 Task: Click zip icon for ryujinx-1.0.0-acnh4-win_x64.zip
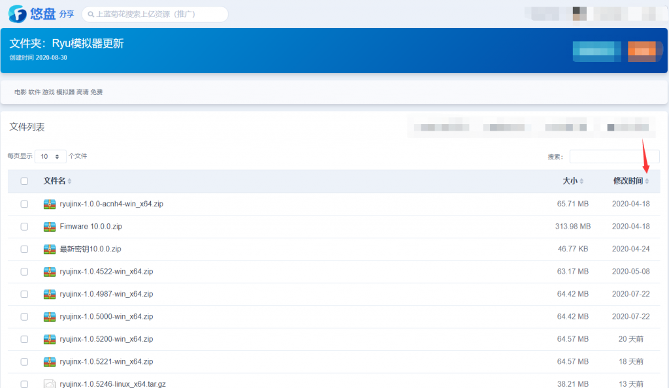tap(50, 204)
